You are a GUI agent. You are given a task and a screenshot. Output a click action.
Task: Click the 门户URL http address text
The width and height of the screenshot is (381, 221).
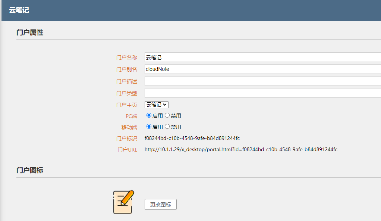pos(241,149)
